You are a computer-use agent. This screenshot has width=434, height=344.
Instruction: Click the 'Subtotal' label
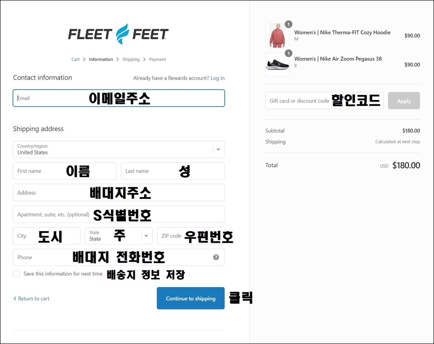click(275, 131)
